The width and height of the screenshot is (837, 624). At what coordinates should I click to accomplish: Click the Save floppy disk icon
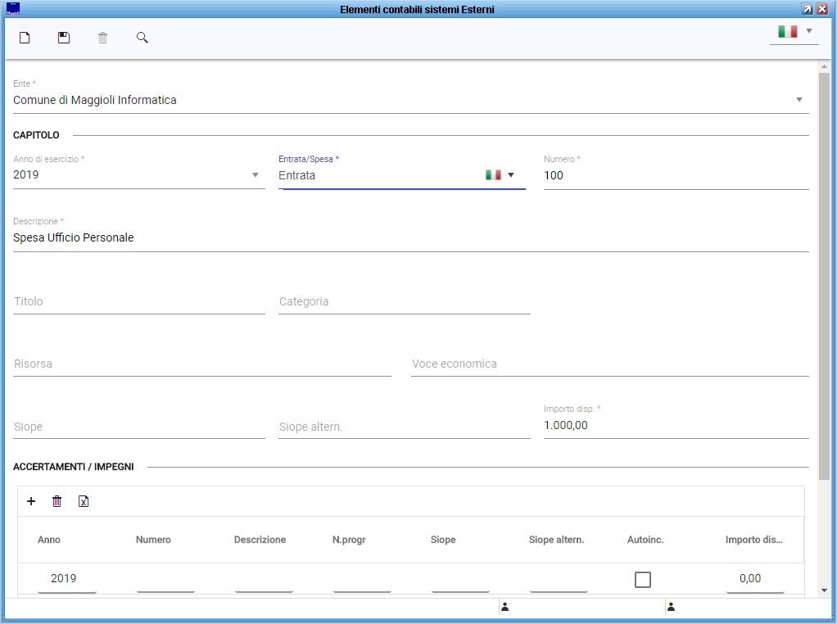[x=64, y=38]
